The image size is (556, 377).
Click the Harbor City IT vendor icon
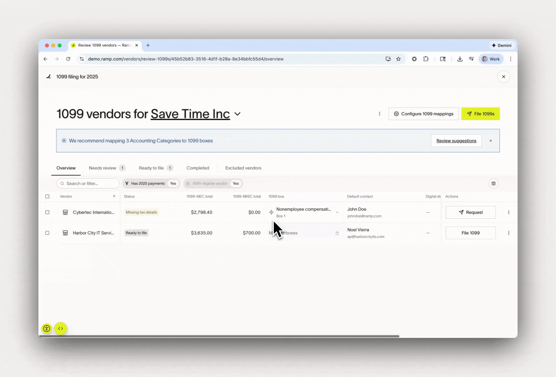pos(65,233)
